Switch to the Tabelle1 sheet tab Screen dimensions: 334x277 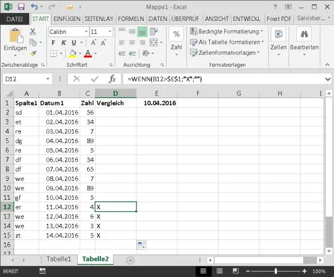pyautogui.click(x=58, y=259)
